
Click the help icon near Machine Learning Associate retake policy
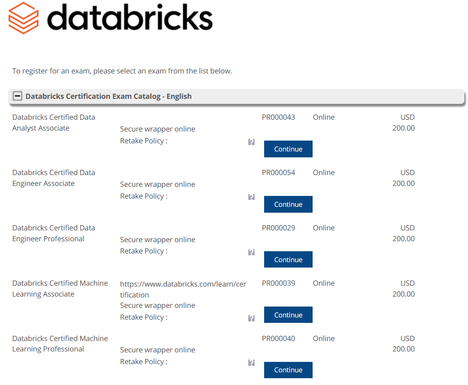[x=251, y=318]
